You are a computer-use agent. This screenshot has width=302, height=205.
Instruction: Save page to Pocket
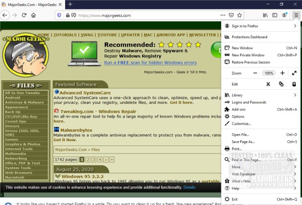coord(231,15)
